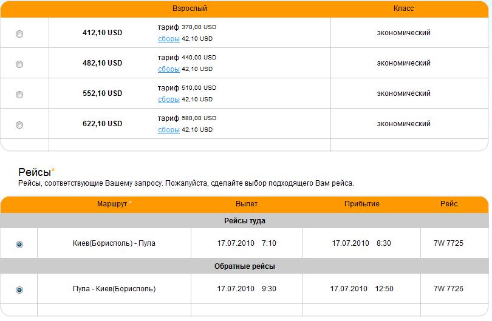This screenshot has width=492, height=321.
Task: Open сборы link for 370,00 USD tariff
Action: 168,39
